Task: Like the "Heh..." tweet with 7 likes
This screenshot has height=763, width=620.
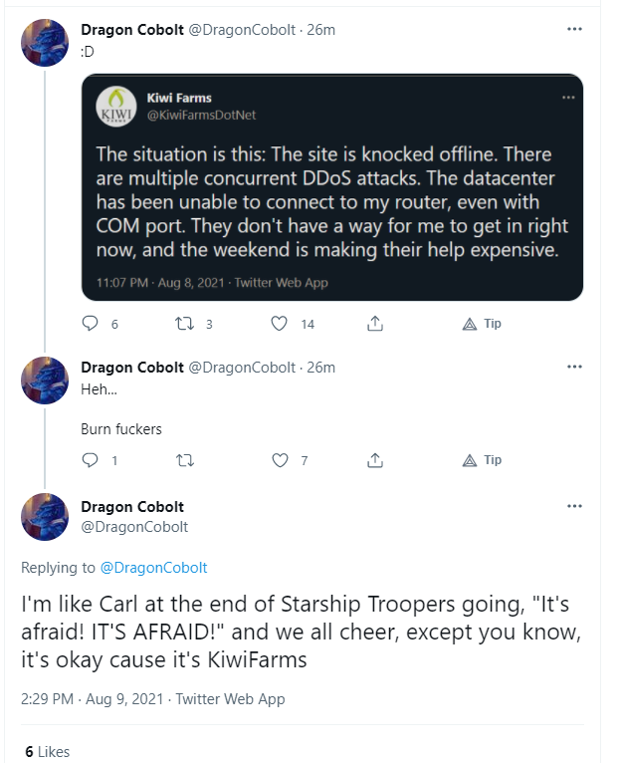Action: click(x=280, y=460)
